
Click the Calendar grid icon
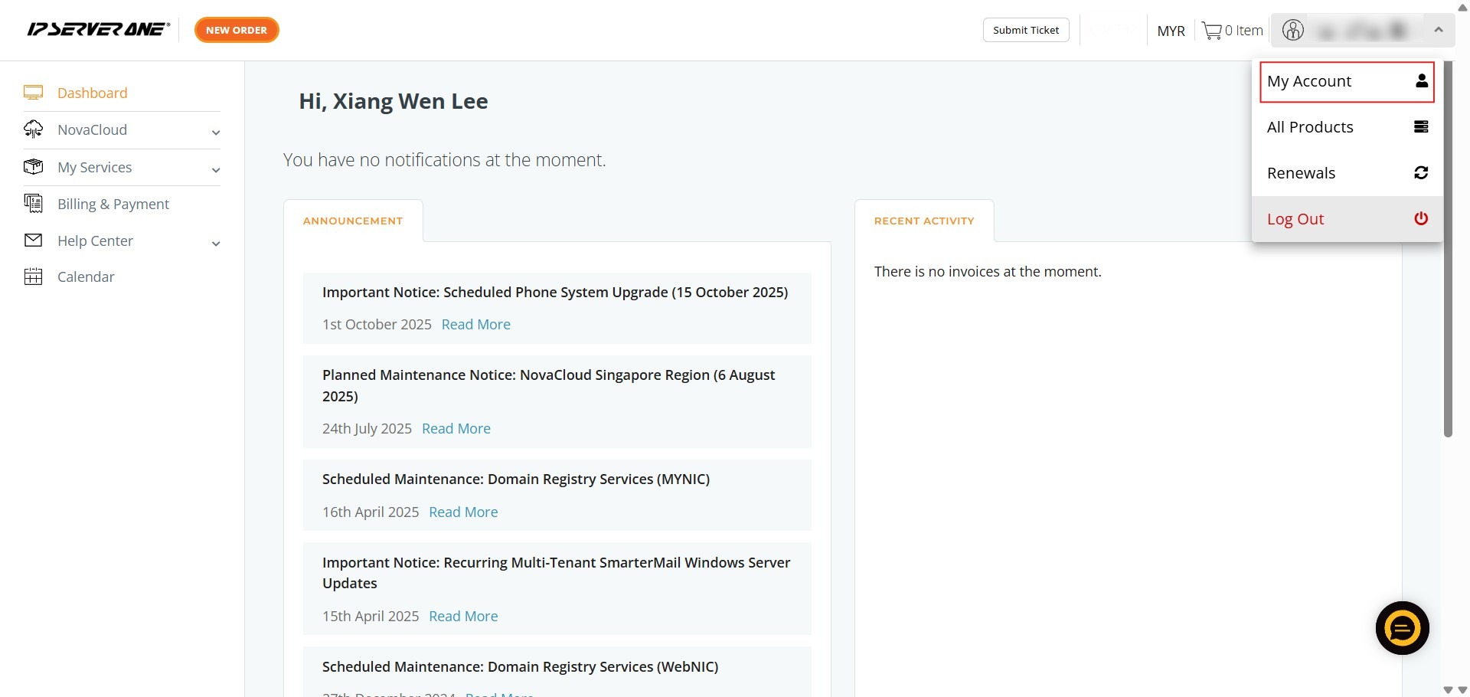[x=33, y=277]
